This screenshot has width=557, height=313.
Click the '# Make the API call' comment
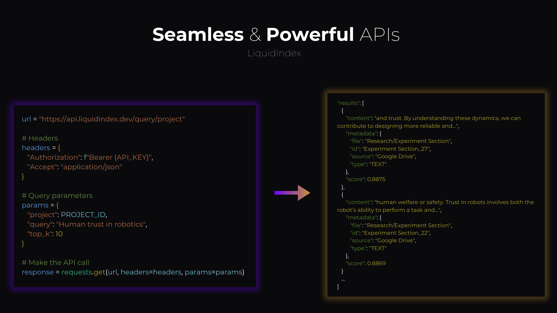point(55,263)
